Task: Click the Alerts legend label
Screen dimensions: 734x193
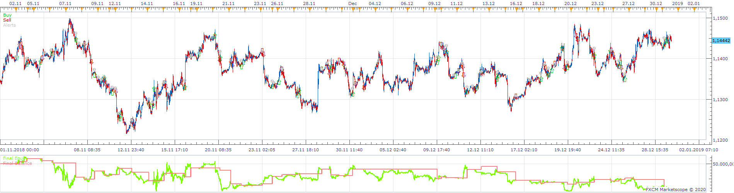Action: coord(9,25)
